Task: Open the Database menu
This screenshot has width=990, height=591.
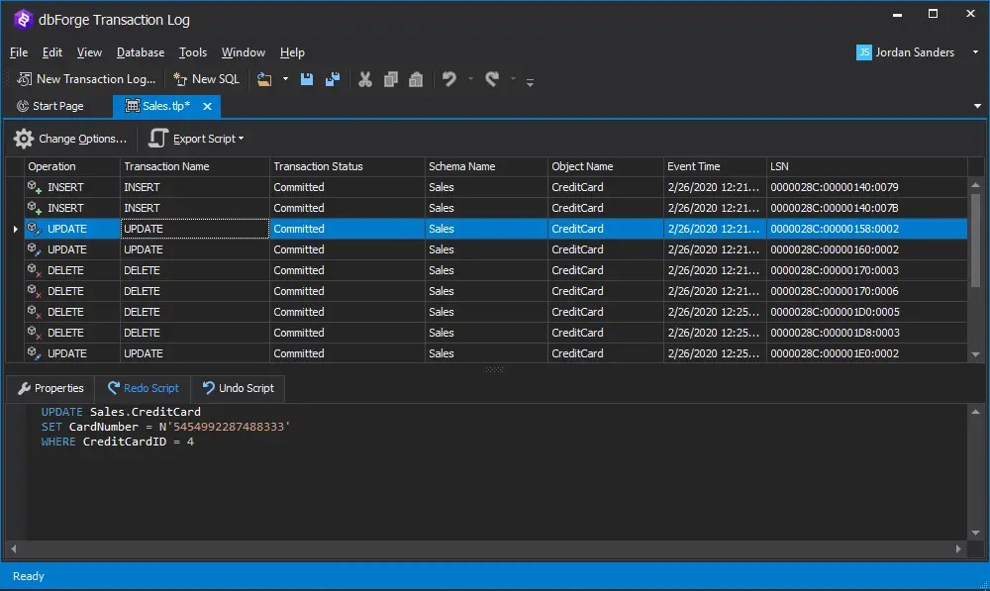Action: coord(140,52)
